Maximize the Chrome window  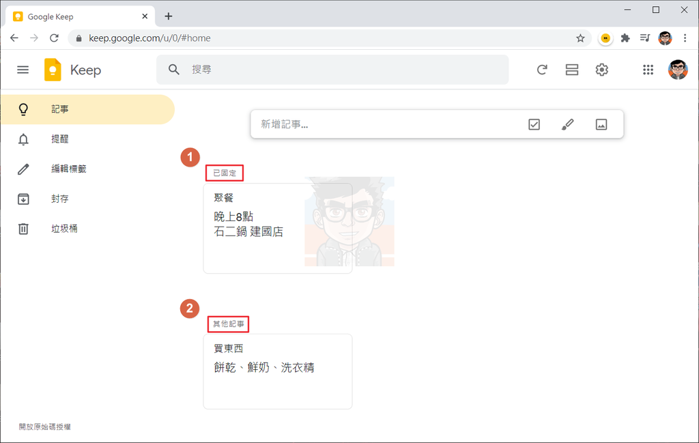pyautogui.click(x=656, y=10)
